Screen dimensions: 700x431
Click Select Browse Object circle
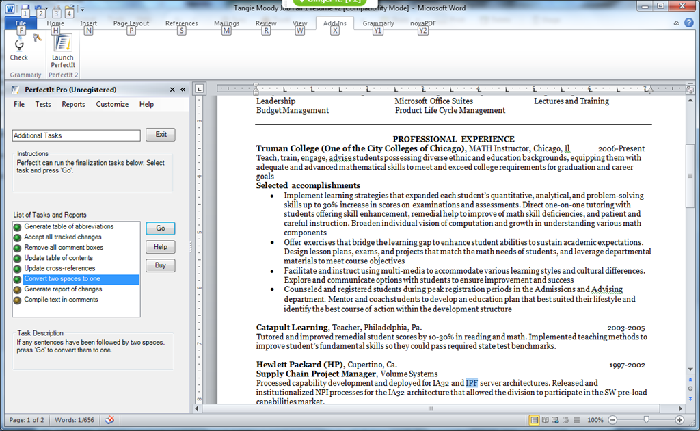click(x=690, y=389)
